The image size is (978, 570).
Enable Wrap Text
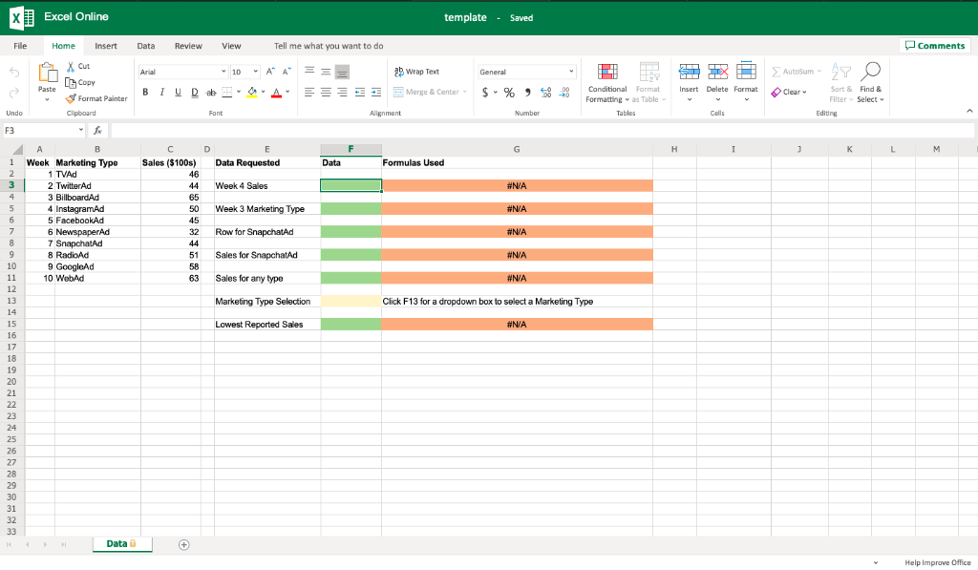click(x=416, y=72)
